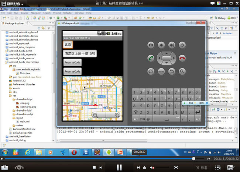Zoom in the Baidu map

click(x=117, y=115)
